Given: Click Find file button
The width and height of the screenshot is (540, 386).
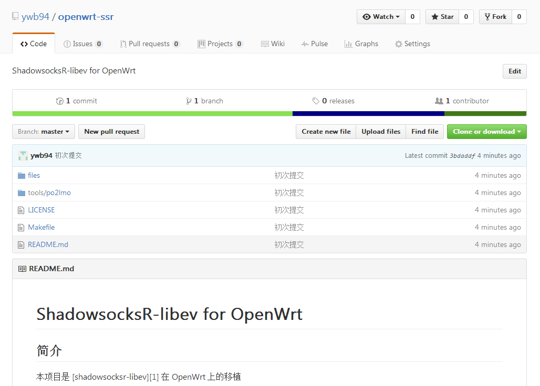Looking at the screenshot, I should click(424, 132).
